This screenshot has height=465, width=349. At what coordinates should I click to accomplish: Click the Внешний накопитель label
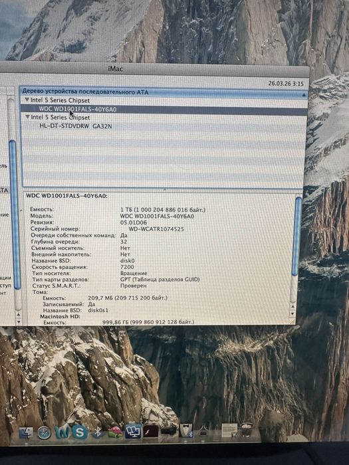click(x=61, y=254)
